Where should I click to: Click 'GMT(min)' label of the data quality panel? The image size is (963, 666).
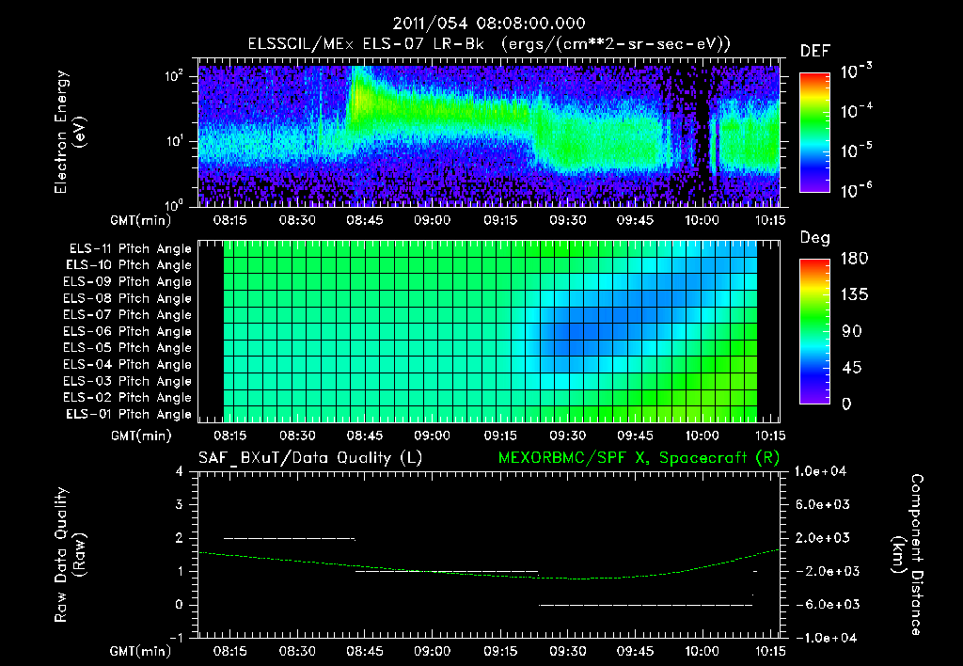141,652
